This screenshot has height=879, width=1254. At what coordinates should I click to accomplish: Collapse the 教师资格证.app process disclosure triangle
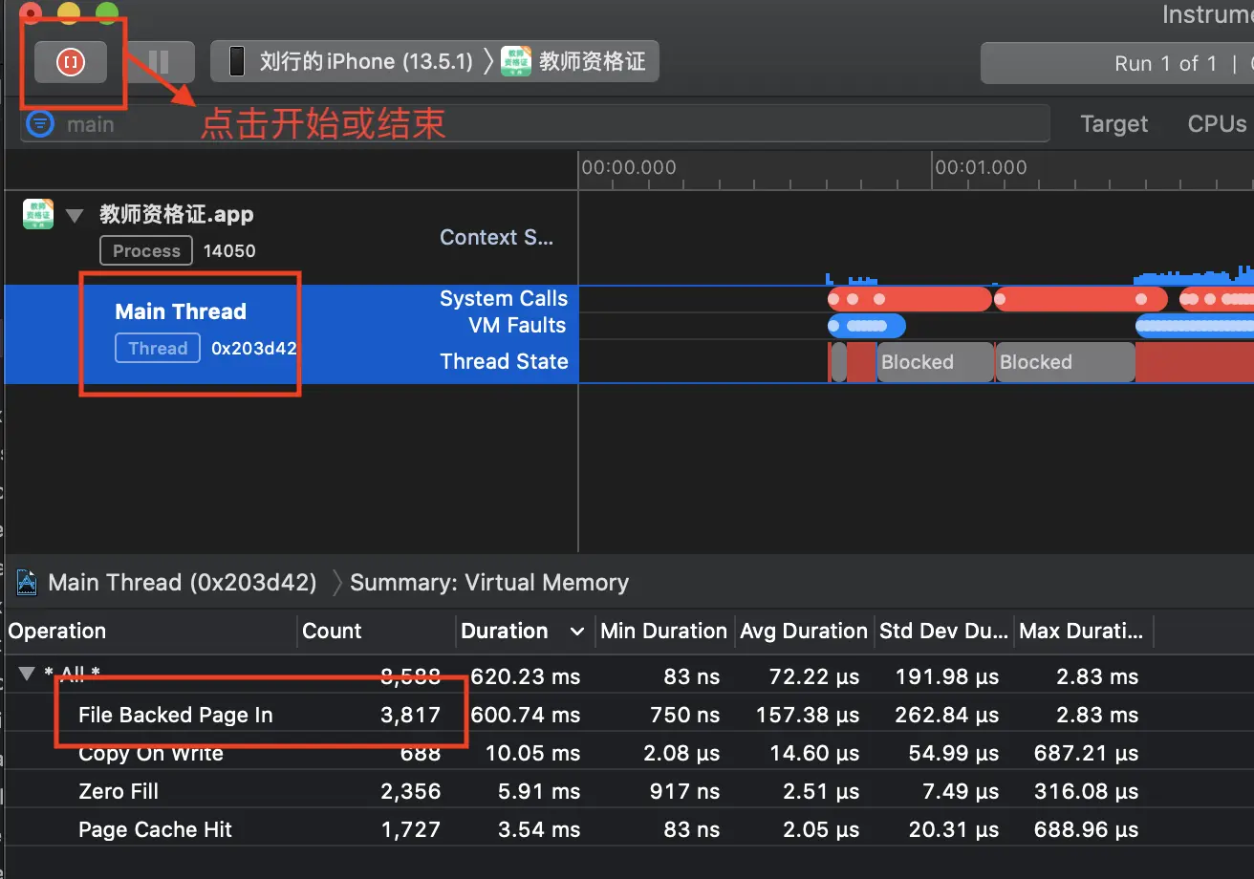75,216
